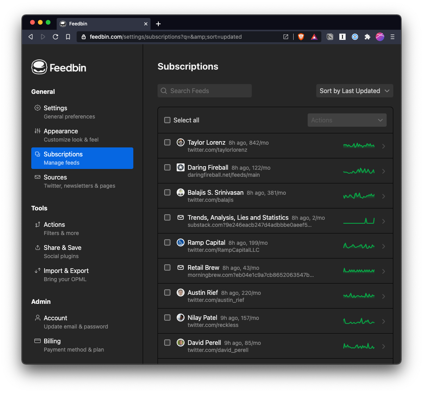
Task: Check the Select all checkbox
Action: [x=167, y=120]
